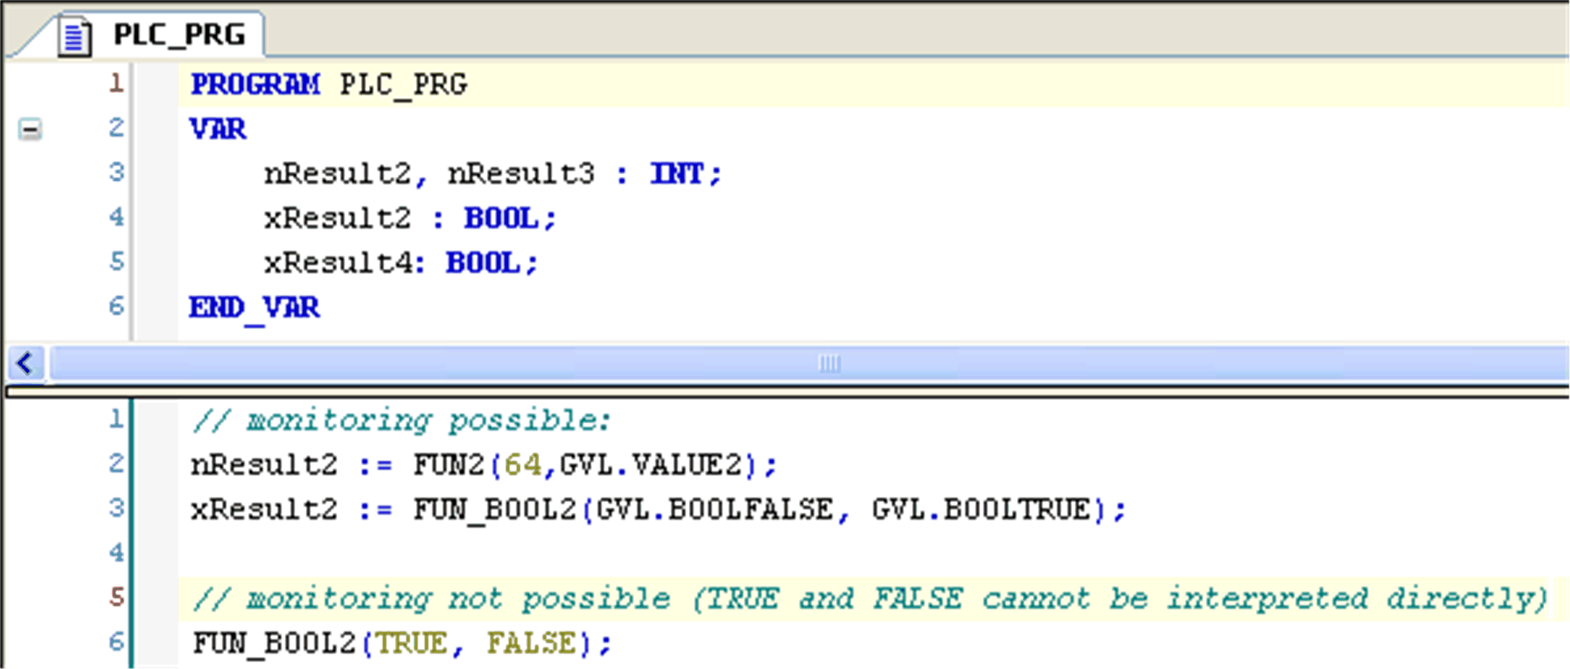Click the INT type keyword
This screenshot has width=1570, height=669.
pyautogui.click(x=677, y=174)
